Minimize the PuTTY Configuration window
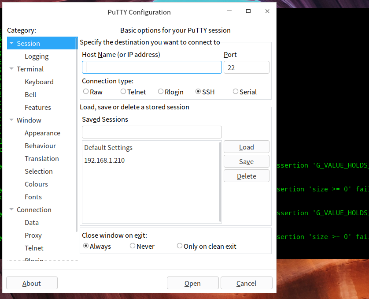Screen dimensions: 369x299 [229, 11]
